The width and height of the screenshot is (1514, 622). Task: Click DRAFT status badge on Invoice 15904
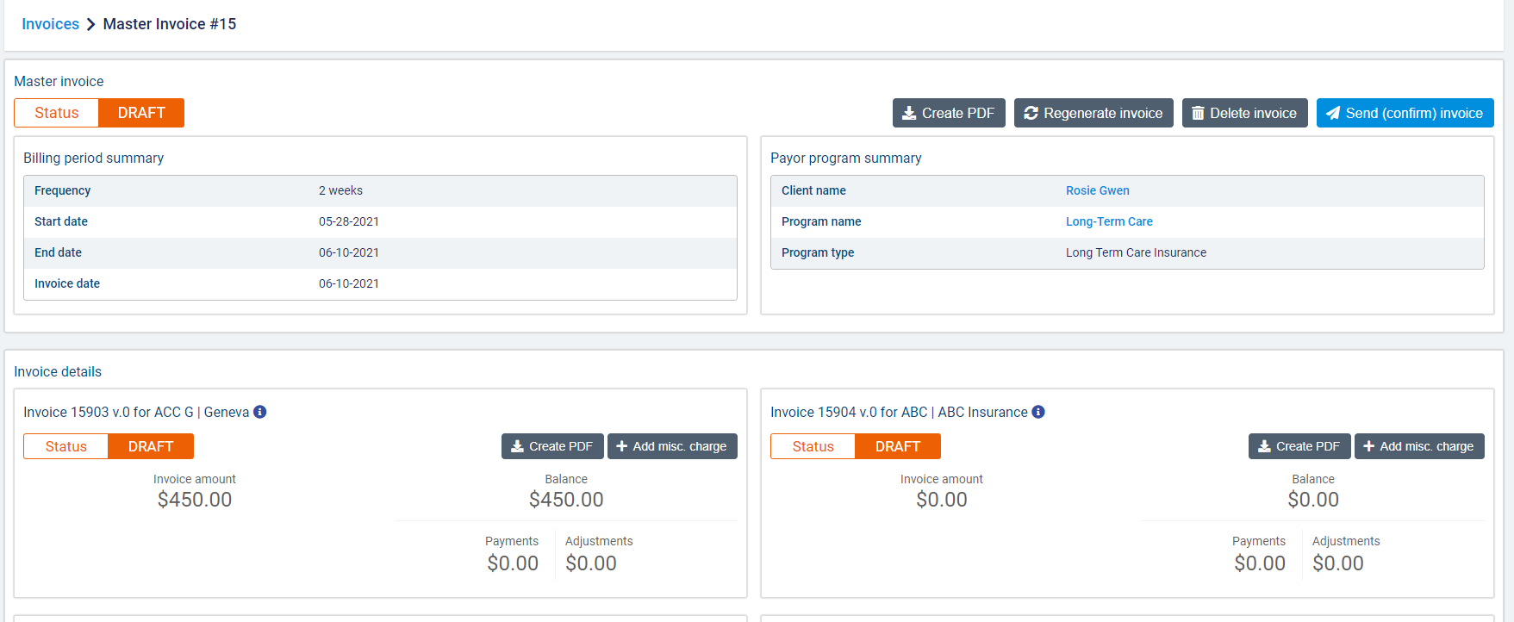click(x=897, y=446)
